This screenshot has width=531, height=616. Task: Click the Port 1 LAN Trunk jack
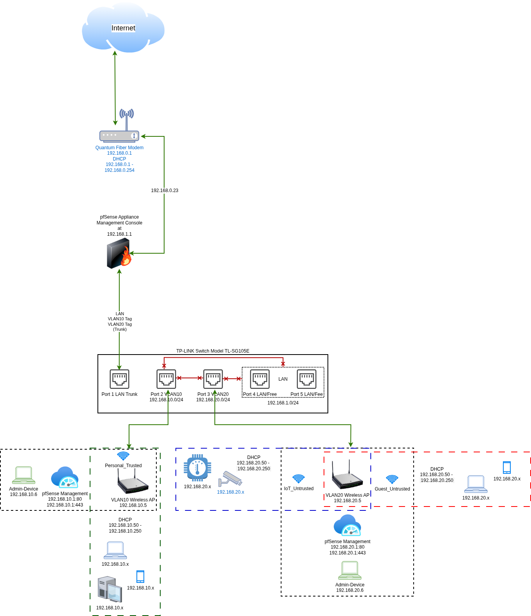click(x=119, y=379)
